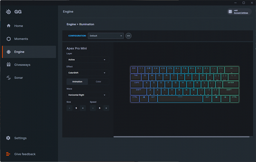Expand the Layer dropdown set to Active
Viewport: 256px width, 162px height.
(x=88, y=60)
